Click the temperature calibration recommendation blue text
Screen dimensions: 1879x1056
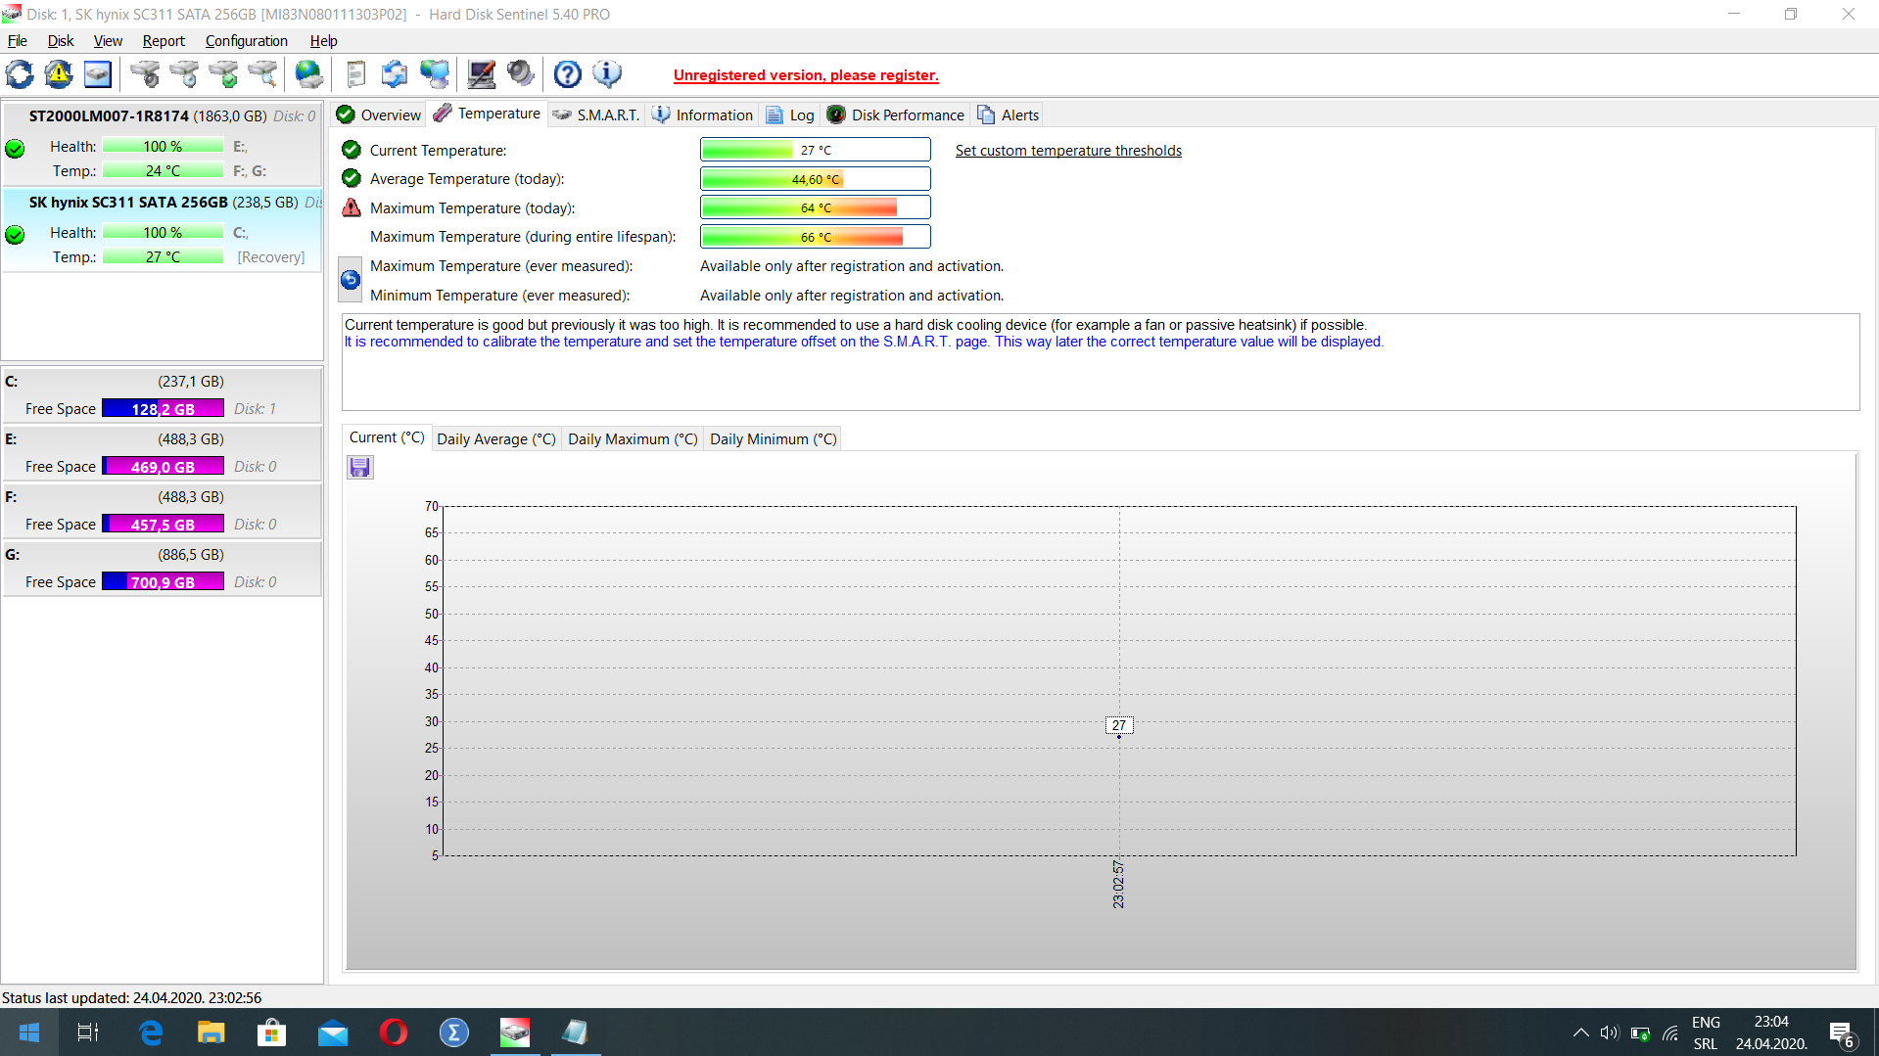point(864,342)
